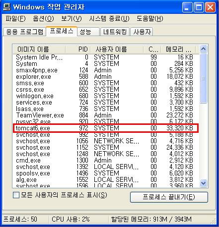Switch to the 응용 프로그램 tab
The width and height of the screenshot is (219, 227).
[24, 32]
